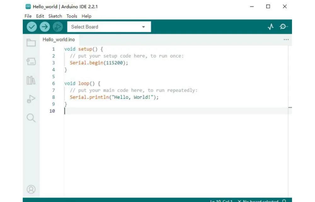
Task: Click line number 3 in gutter
Action: (54, 63)
